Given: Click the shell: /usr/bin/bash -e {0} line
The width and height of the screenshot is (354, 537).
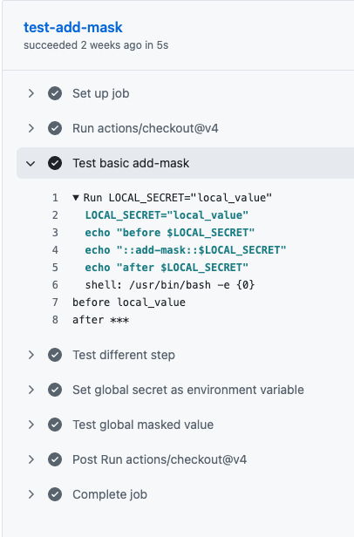Looking at the screenshot, I should [170, 285].
